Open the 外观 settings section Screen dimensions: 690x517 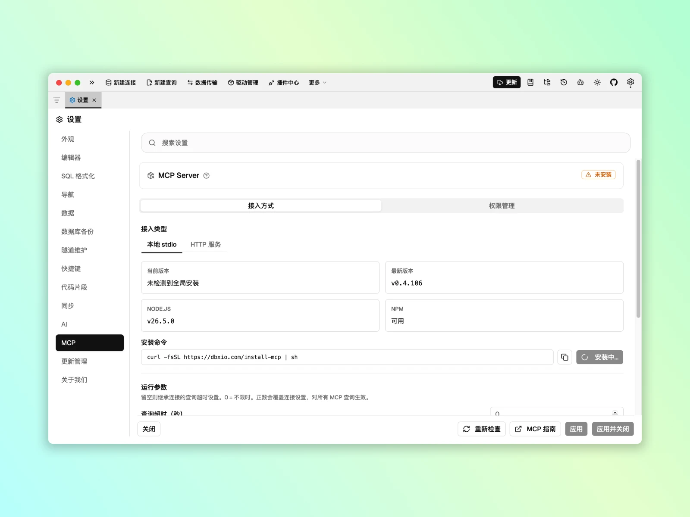(90, 139)
